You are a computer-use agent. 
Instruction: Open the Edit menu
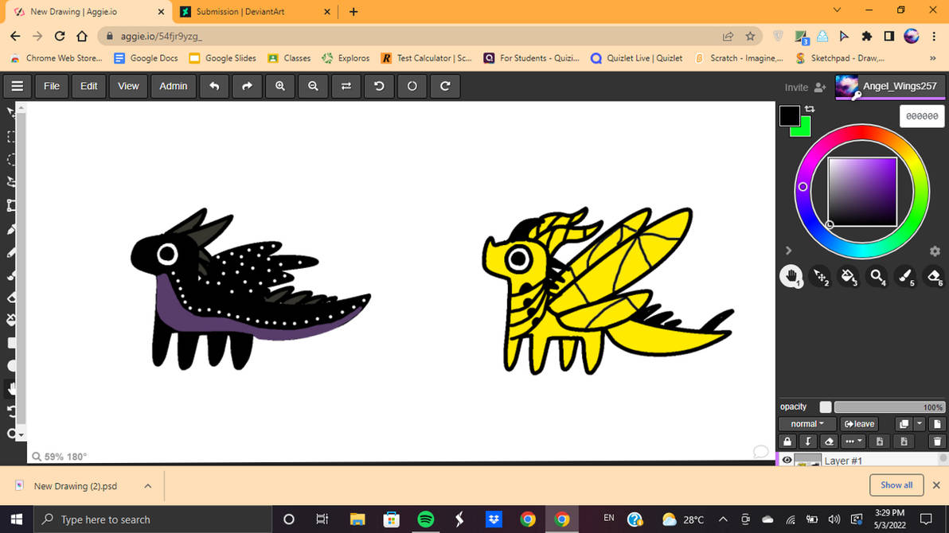pos(88,86)
